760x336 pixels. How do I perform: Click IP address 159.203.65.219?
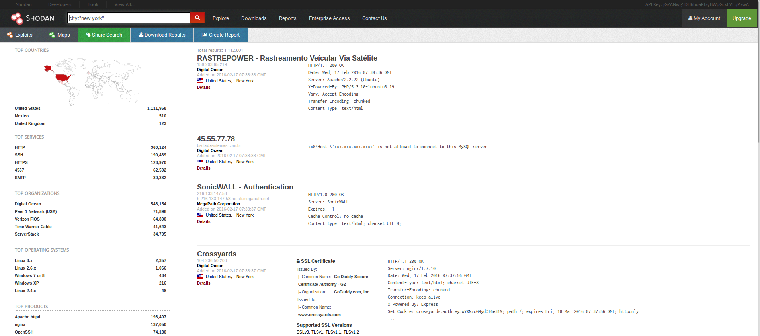[x=212, y=64]
